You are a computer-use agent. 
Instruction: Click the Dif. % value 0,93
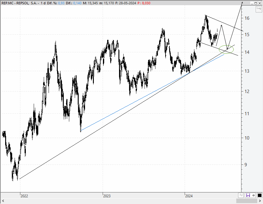coord(61,3)
